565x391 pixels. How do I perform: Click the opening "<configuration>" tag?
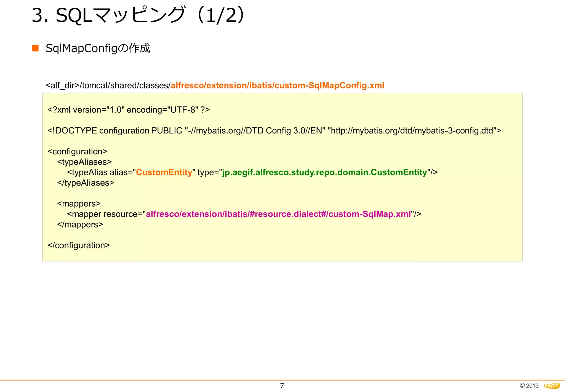click(x=78, y=152)
